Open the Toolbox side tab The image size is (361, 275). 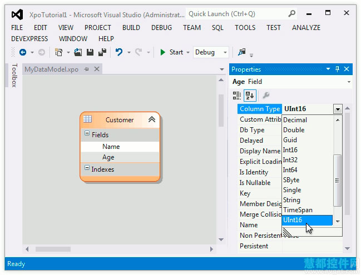[x=14, y=76]
